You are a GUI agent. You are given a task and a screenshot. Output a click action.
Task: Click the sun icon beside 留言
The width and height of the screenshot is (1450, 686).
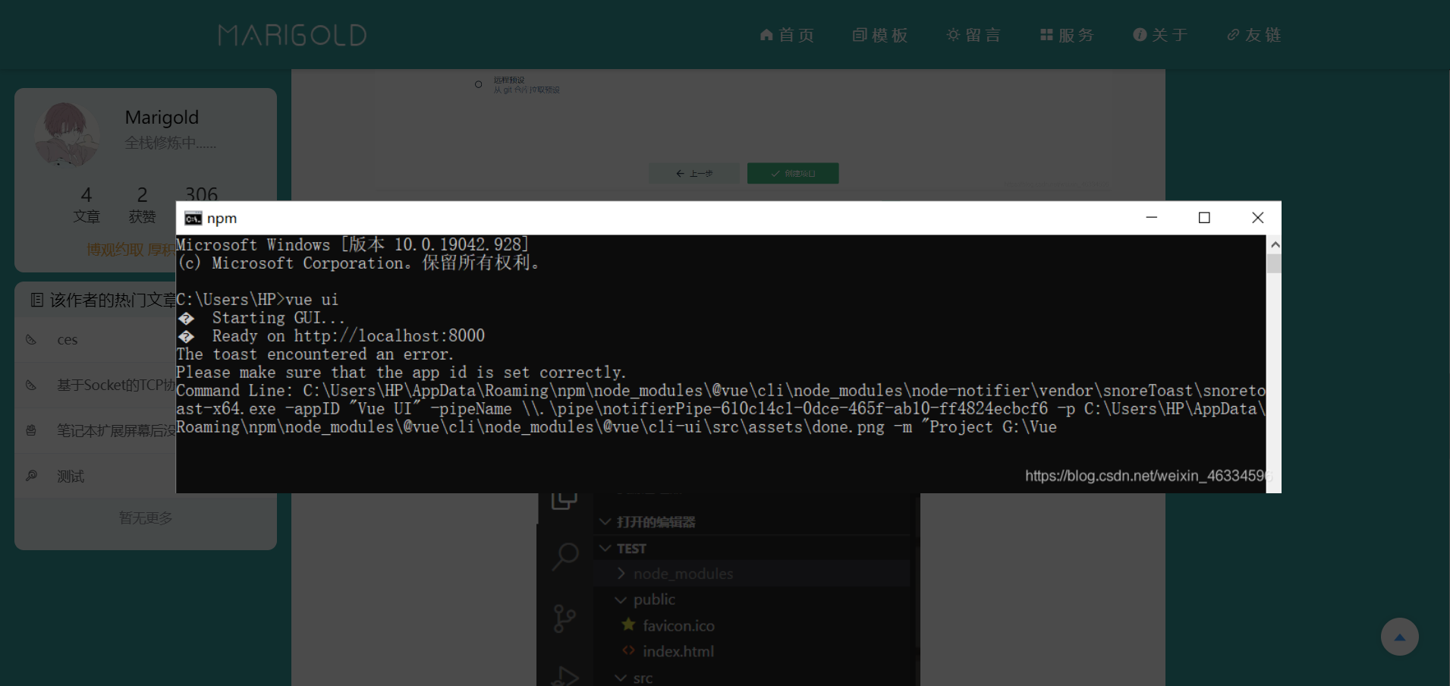(x=953, y=35)
